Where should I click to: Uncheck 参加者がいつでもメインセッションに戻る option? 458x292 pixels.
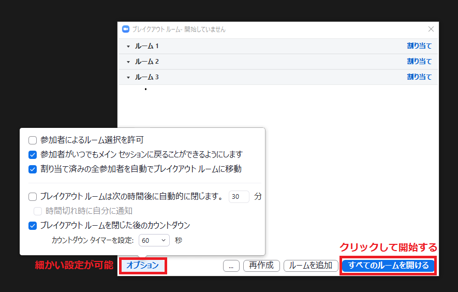pos(33,155)
